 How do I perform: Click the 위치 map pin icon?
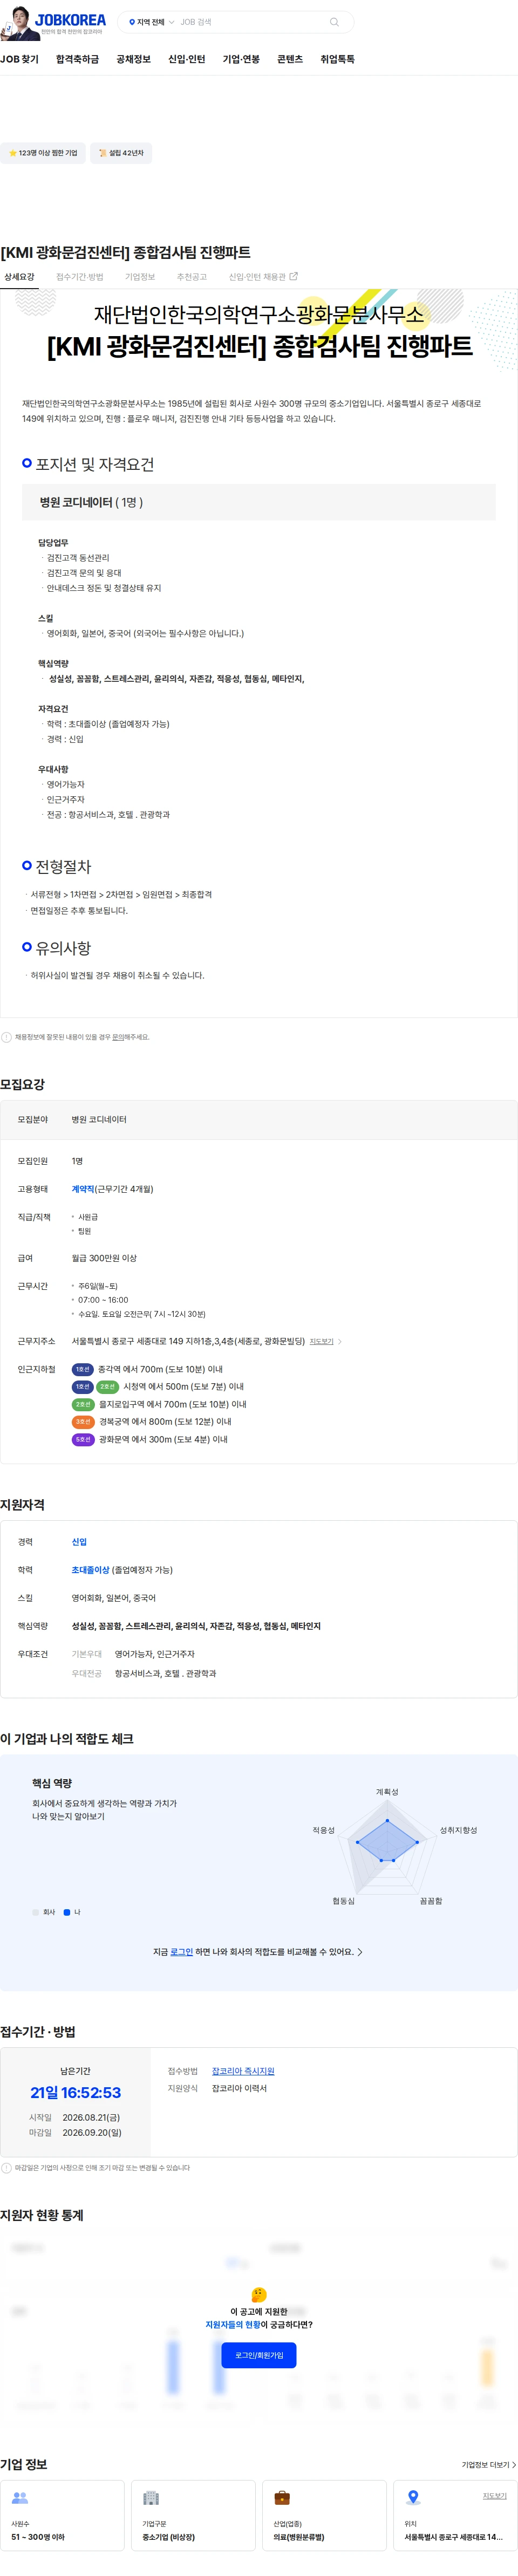tap(413, 2497)
